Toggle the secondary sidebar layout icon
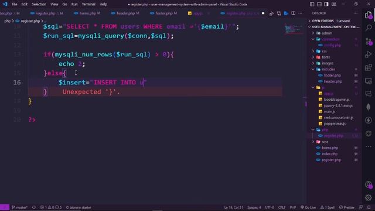This screenshot has height=211, width=375. point(326,4)
